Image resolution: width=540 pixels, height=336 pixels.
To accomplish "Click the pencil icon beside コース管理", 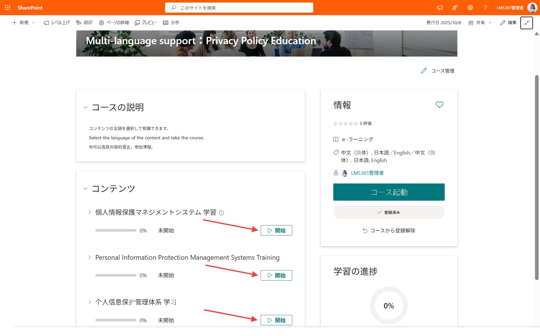I will [x=424, y=71].
